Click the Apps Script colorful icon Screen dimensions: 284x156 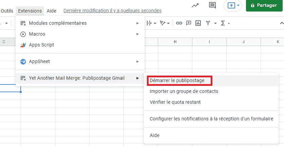click(23, 45)
